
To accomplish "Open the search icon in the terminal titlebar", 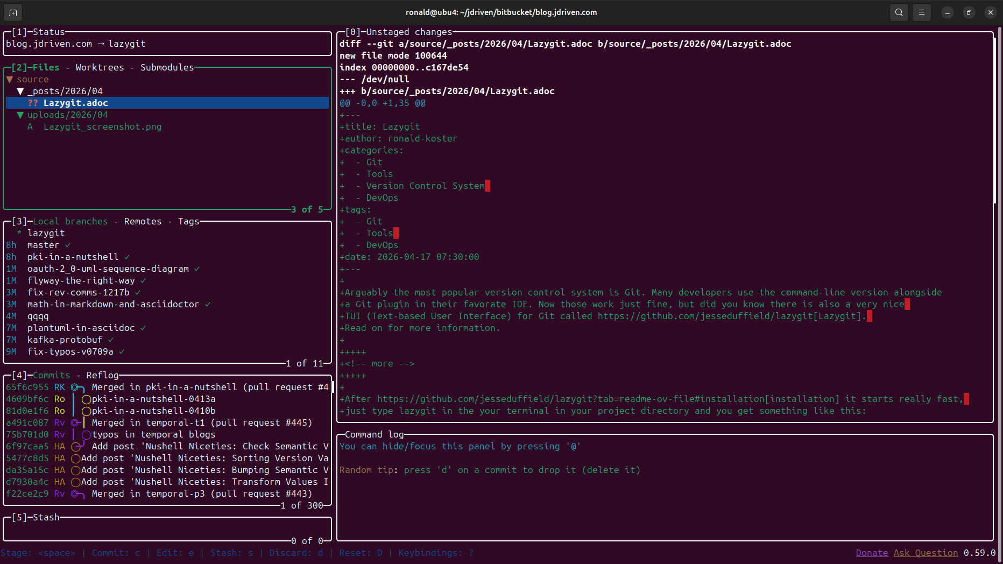I will tap(899, 12).
